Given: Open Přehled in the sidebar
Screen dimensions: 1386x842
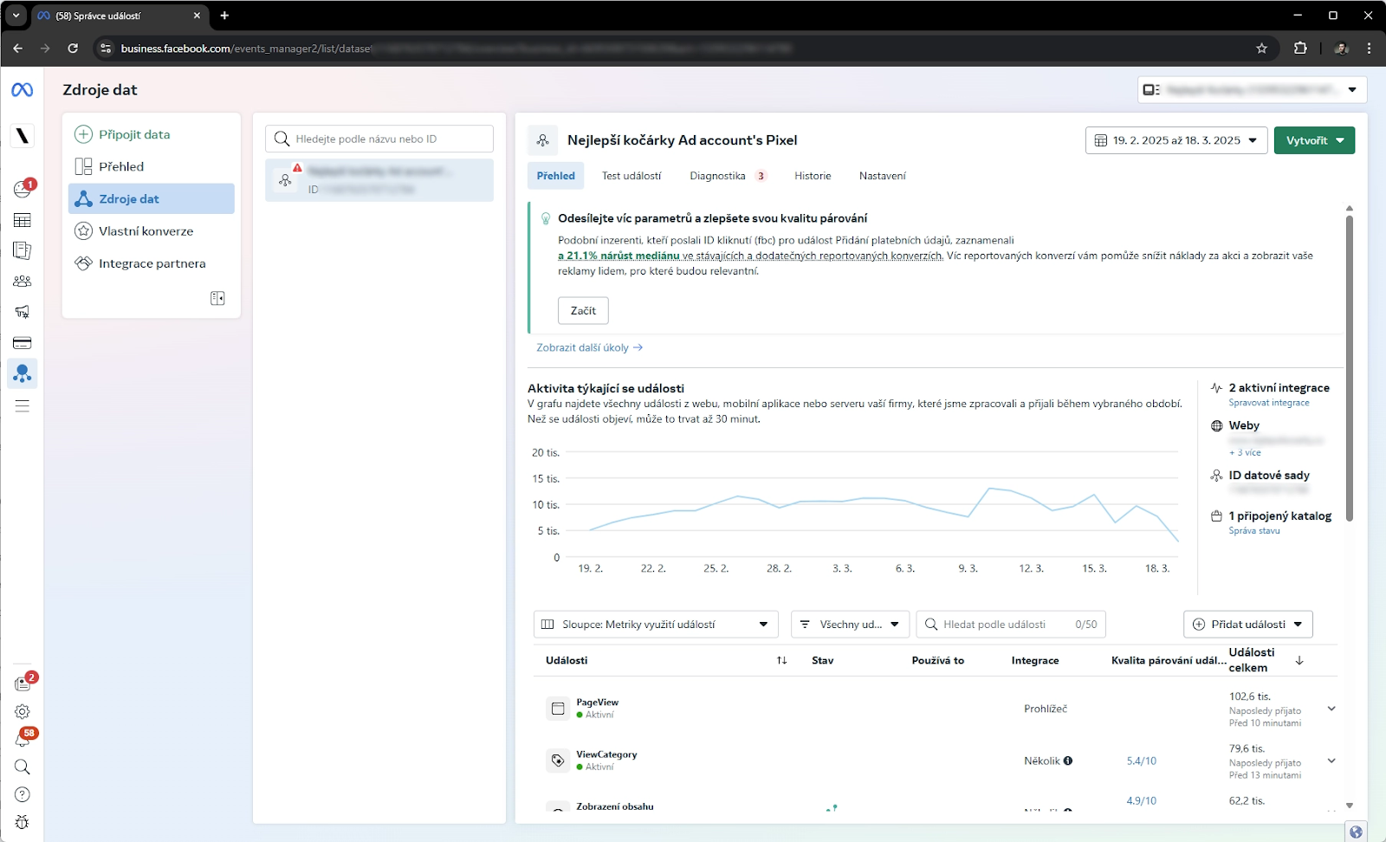Looking at the screenshot, I should coord(152,166).
